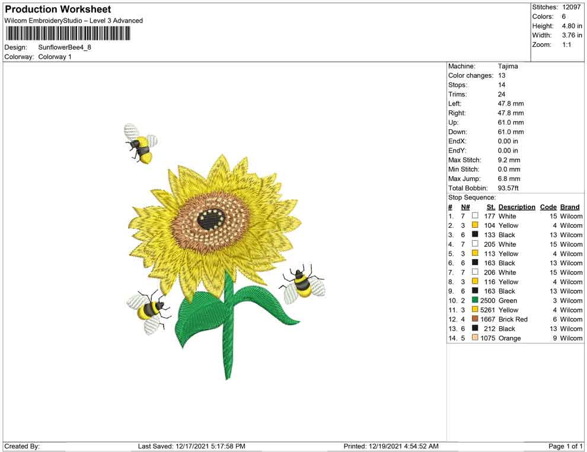Click the 'Created By:' footer label
This screenshot has width=587, height=452.
pos(22,446)
